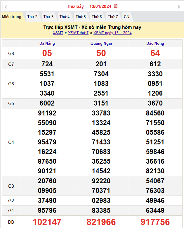Select Đắc Nông special prize 917756
This screenshot has width=184, height=228.
click(x=155, y=222)
